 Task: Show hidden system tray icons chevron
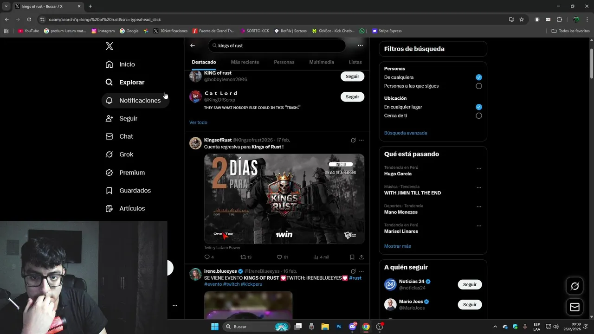point(495,327)
